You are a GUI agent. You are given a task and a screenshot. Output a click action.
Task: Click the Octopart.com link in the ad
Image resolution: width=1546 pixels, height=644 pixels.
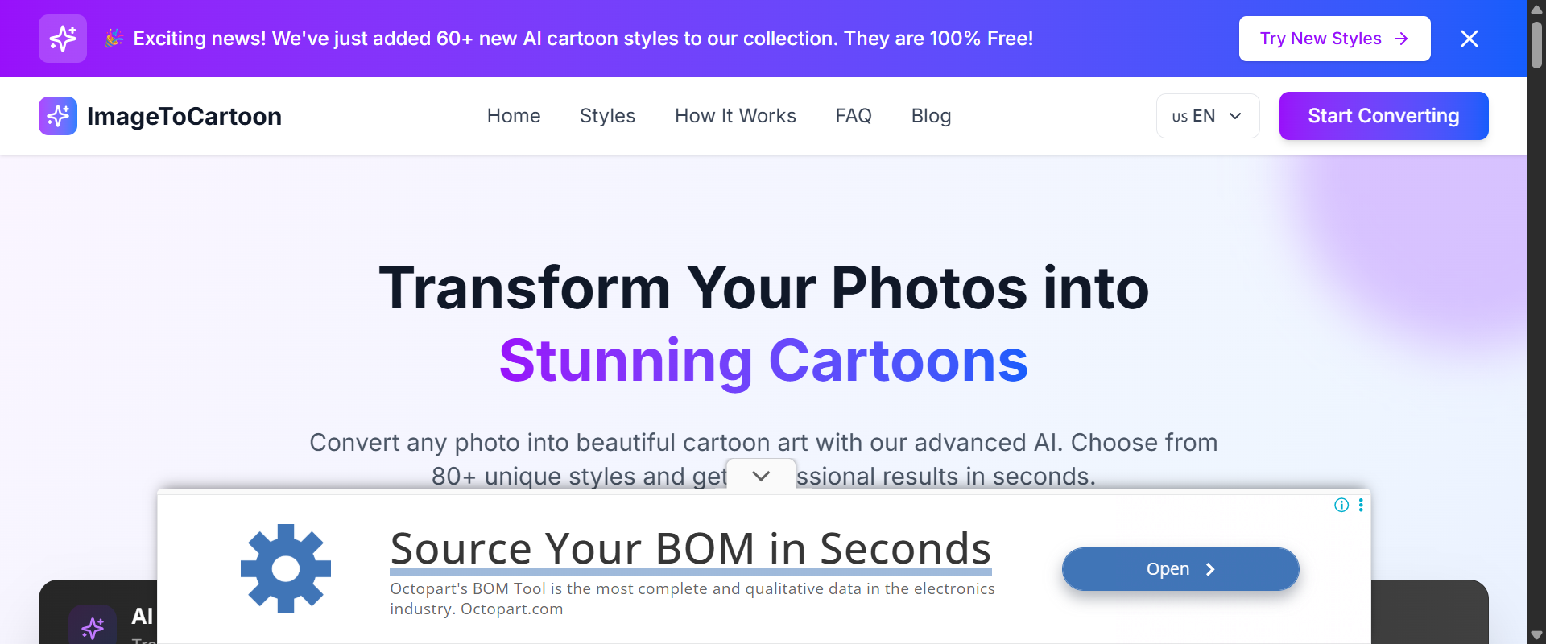coord(511,609)
